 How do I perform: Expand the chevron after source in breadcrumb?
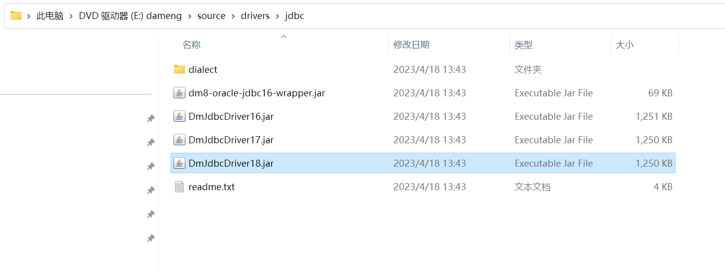(233, 16)
